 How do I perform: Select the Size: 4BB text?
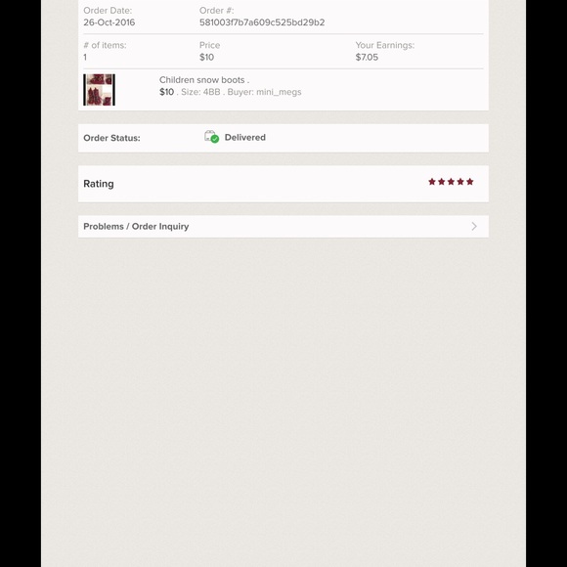200,92
